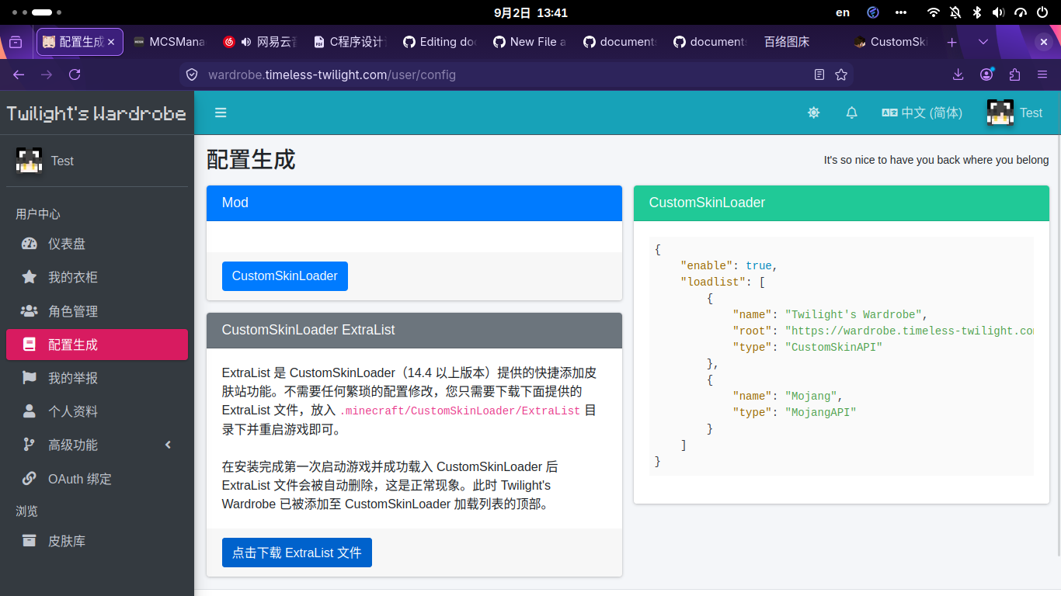Open 我的举报 reports page
The width and height of the screenshot is (1061, 596).
click(x=97, y=378)
